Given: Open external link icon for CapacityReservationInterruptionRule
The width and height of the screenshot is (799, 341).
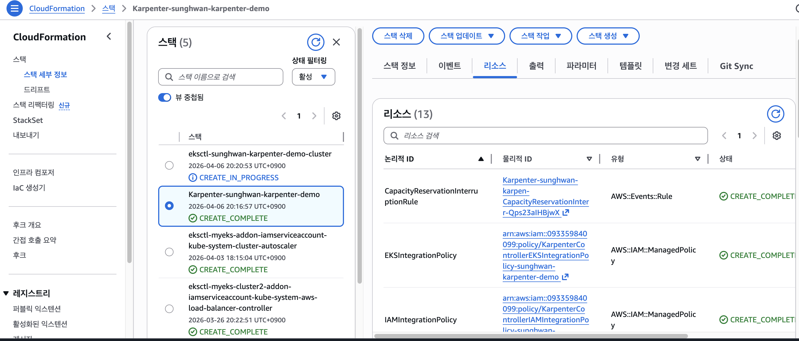Looking at the screenshot, I should (x=566, y=213).
